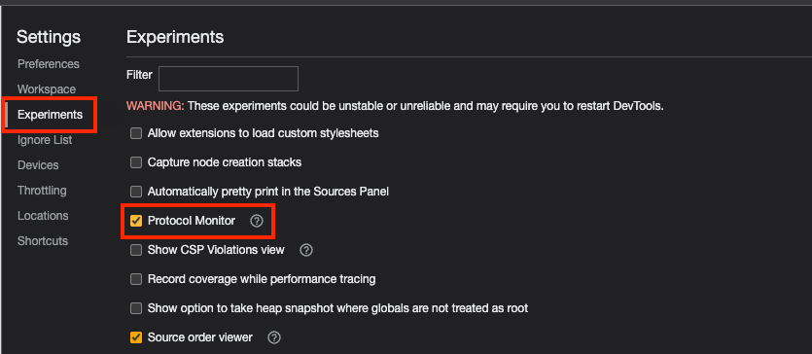This screenshot has width=812, height=354.
Task: Open the Preferences settings tab
Action: click(49, 64)
